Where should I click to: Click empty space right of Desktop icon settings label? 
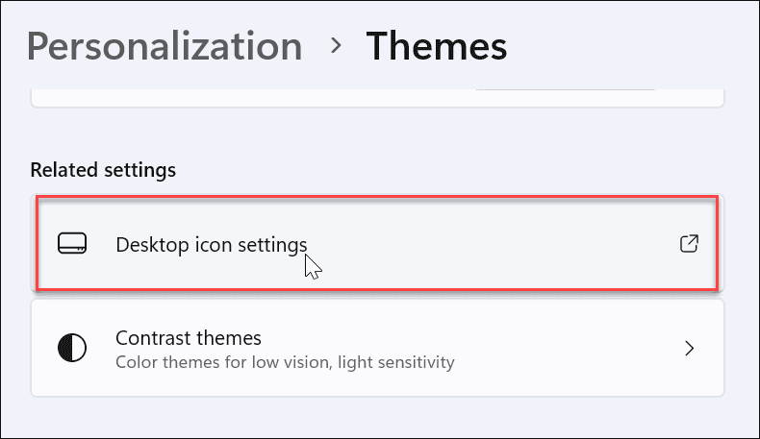click(x=500, y=244)
